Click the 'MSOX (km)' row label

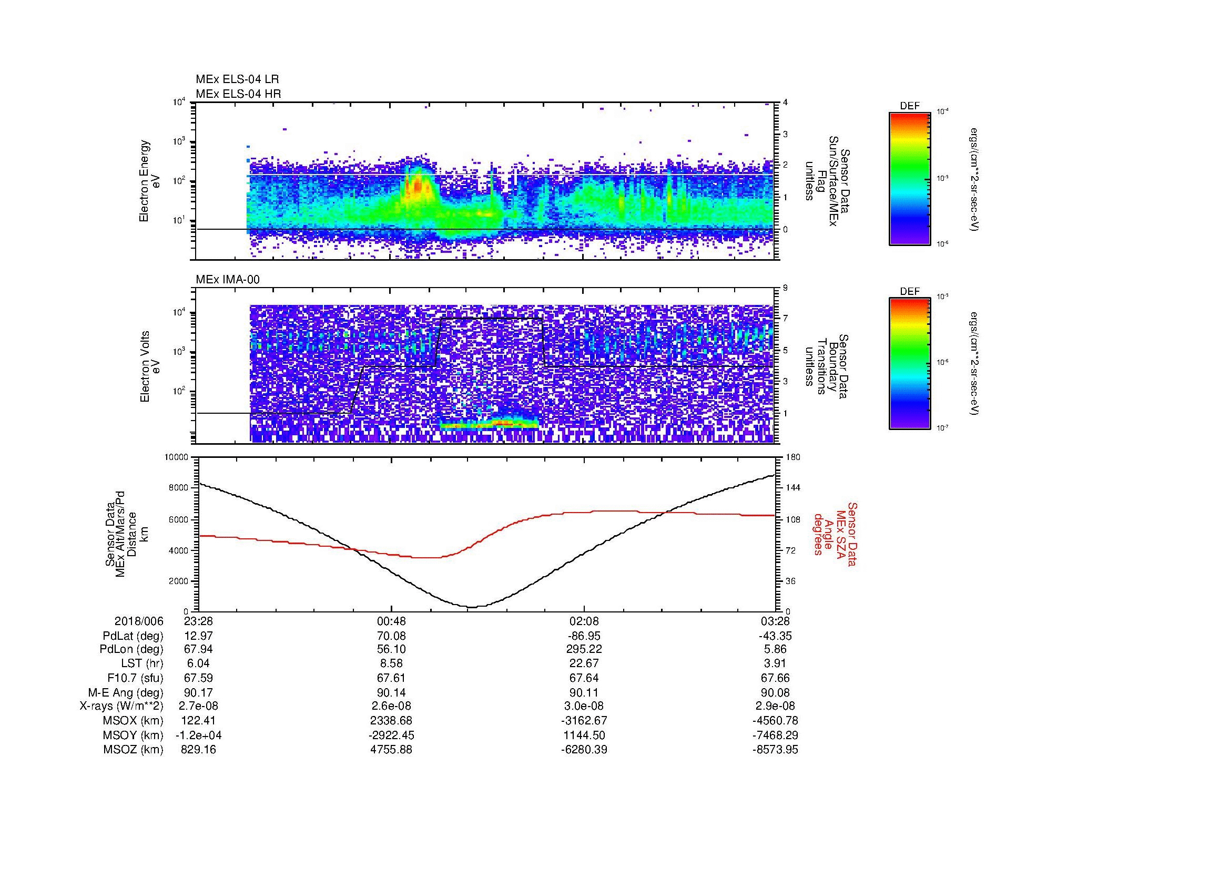click(134, 721)
